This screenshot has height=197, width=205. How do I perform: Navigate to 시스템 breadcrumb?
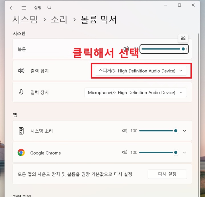(x=25, y=20)
